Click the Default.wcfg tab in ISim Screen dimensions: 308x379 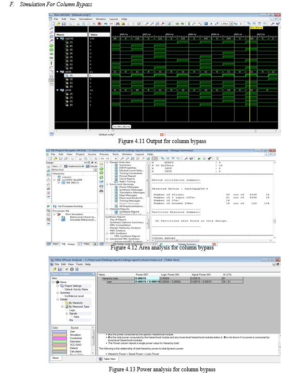tap(106, 134)
